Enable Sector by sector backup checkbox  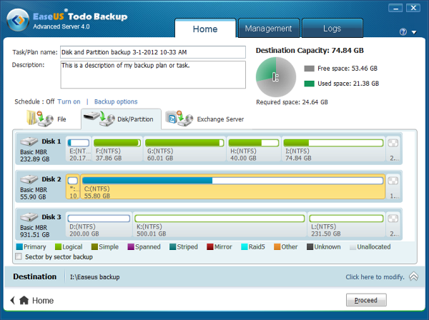[19, 256]
